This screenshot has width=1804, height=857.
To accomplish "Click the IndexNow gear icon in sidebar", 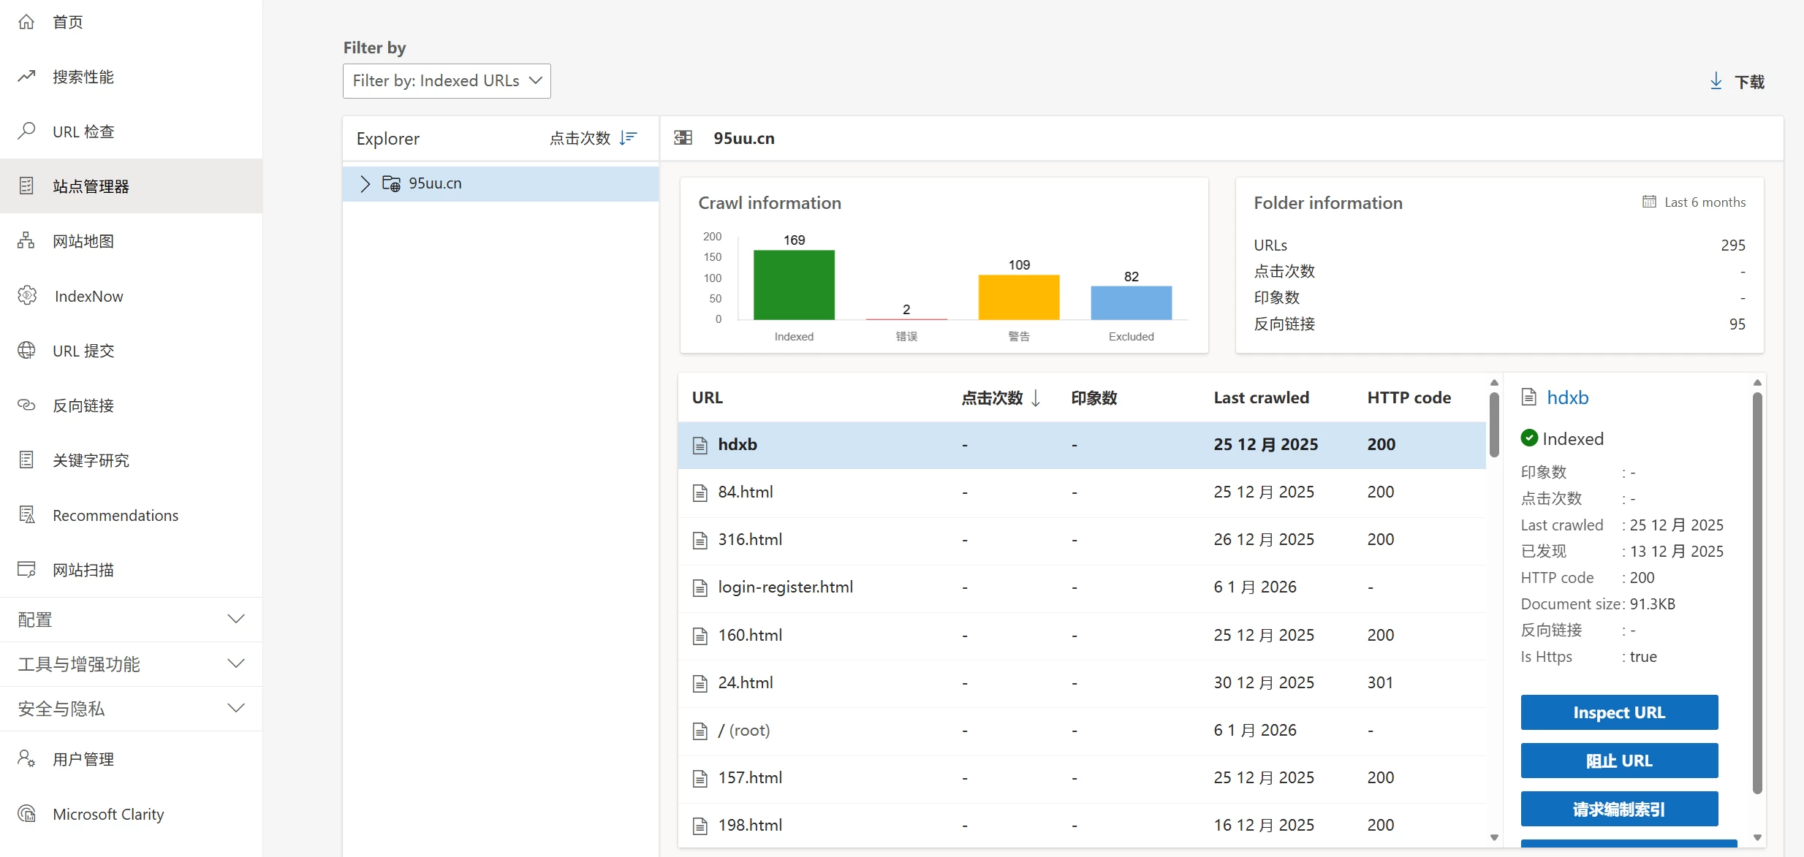I will click(x=27, y=296).
